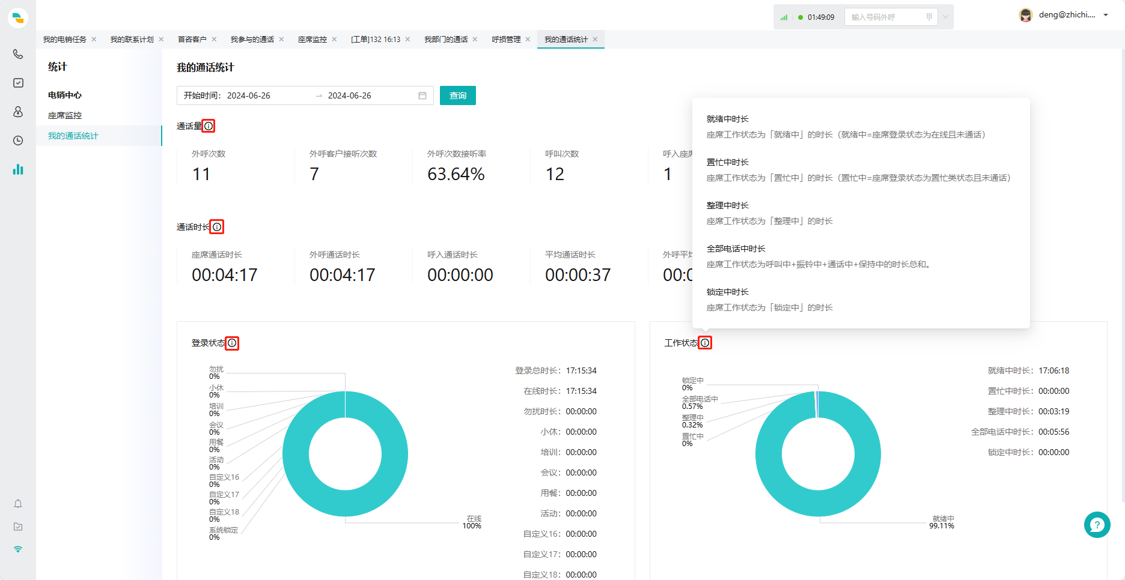Switch to 我参与的通话 tab
This screenshot has height=580, width=1125.
pyautogui.click(x=252, y=39)
